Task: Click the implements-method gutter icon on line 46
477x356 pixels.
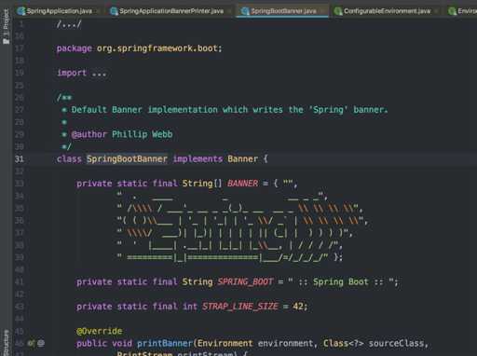Action: click(x=31, y=343)
